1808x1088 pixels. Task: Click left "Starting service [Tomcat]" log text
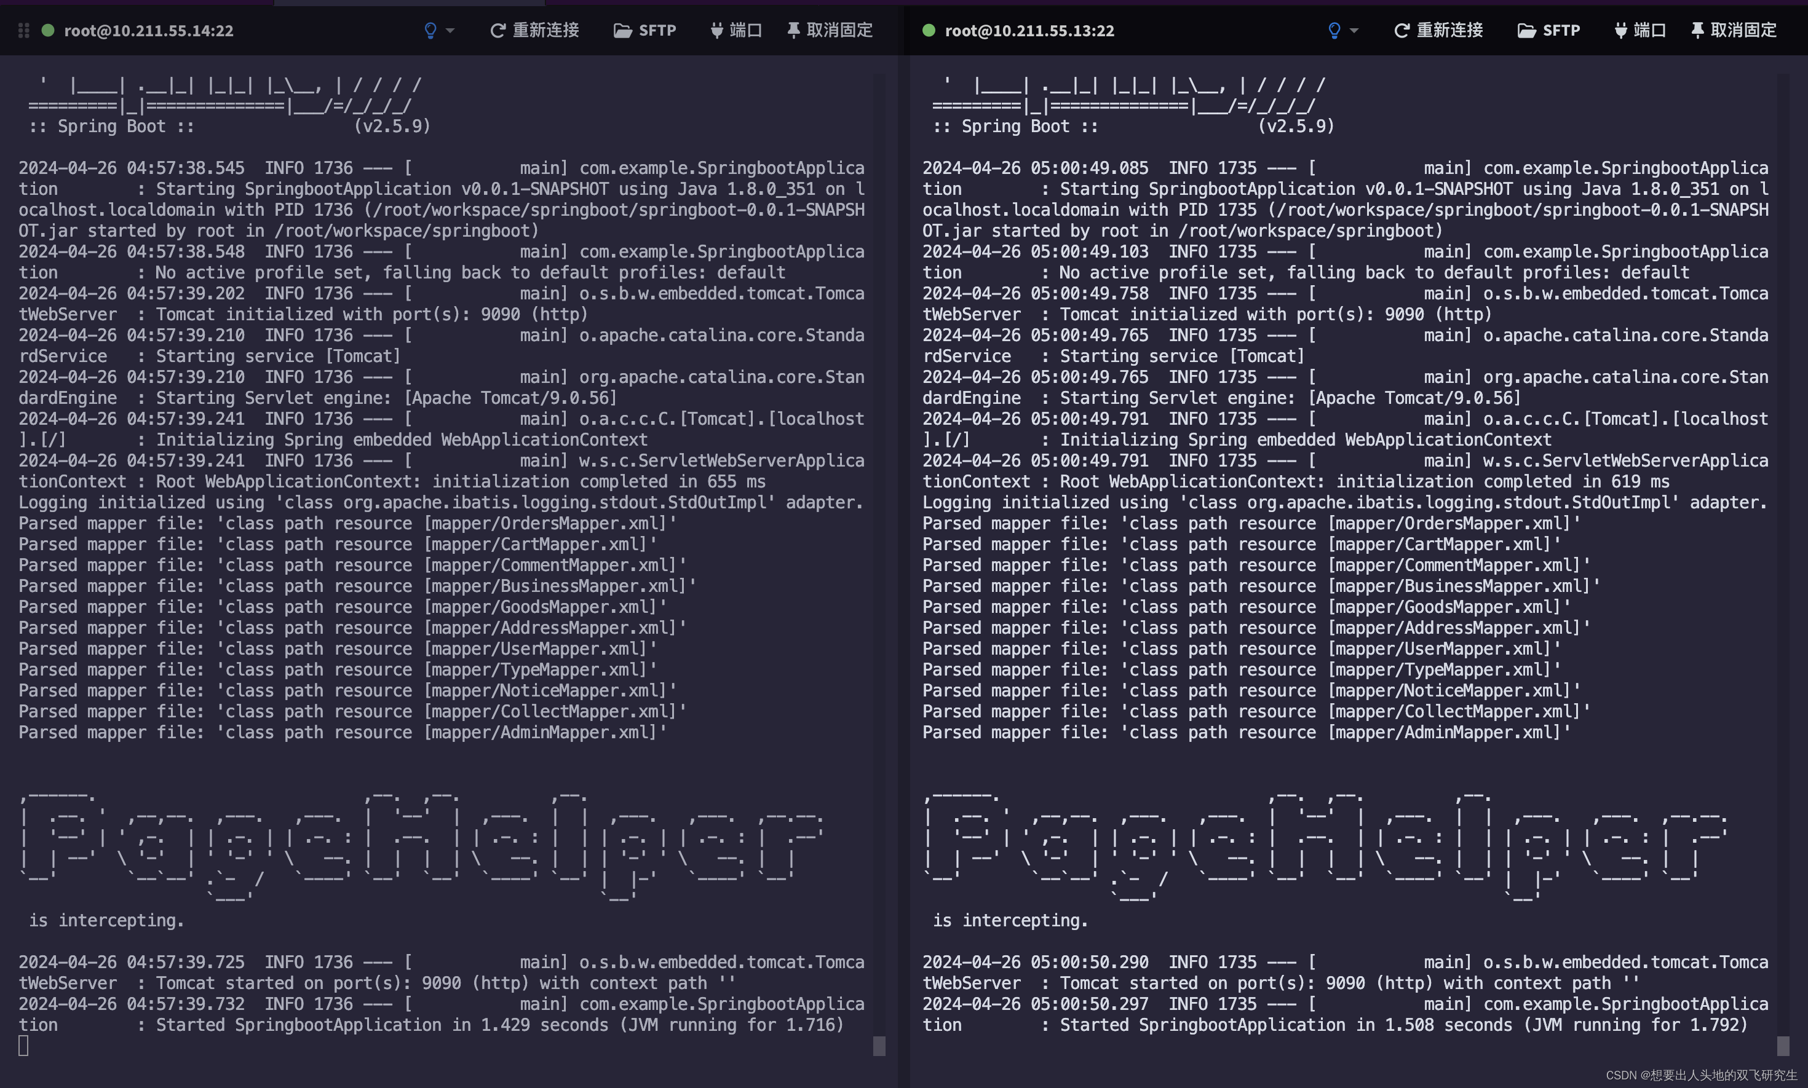[278, 357]
